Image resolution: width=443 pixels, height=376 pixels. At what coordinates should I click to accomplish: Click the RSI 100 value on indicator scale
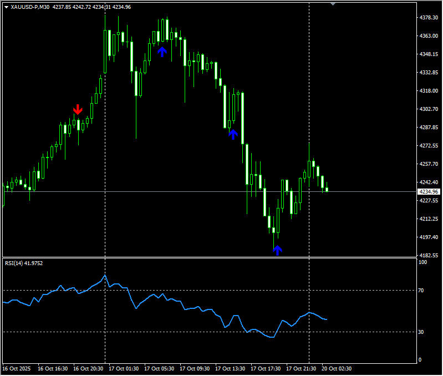click(x=423, y=262)
